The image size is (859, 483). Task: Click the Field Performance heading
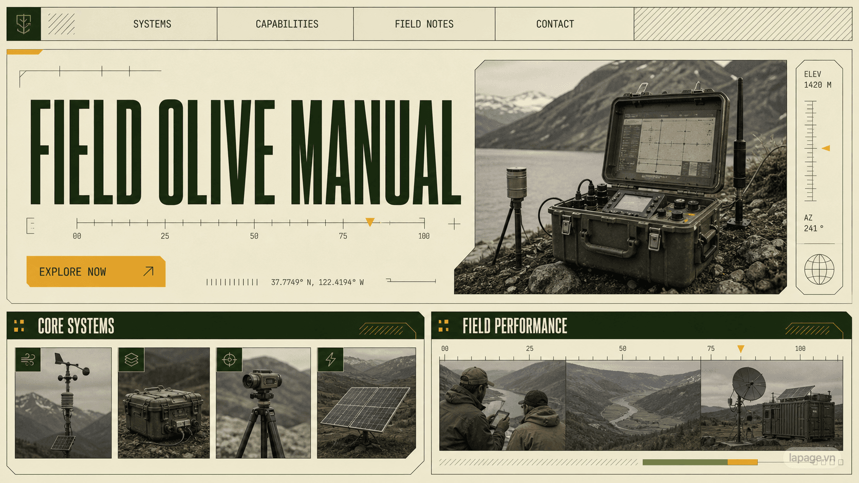[515, 326]
